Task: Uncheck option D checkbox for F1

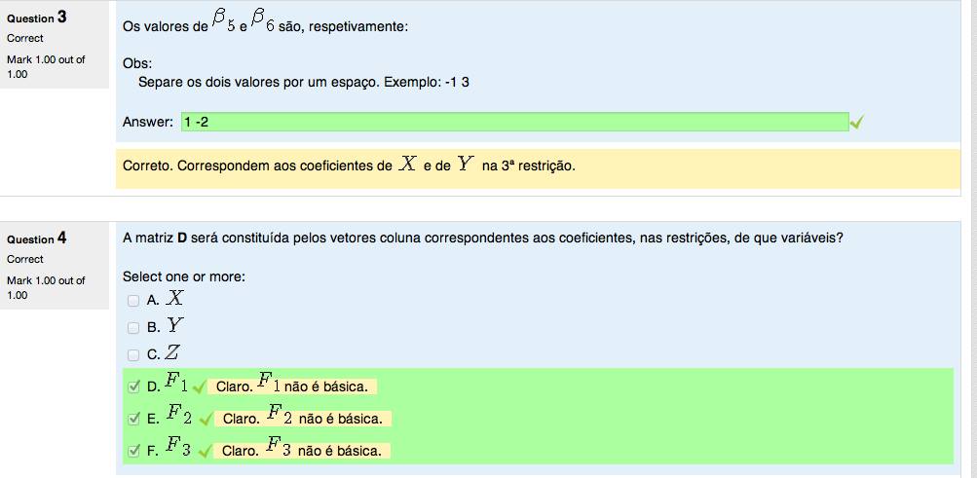Action: [133, 386]
